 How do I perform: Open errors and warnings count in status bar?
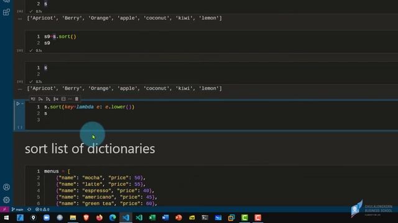(x=42, y=209)
